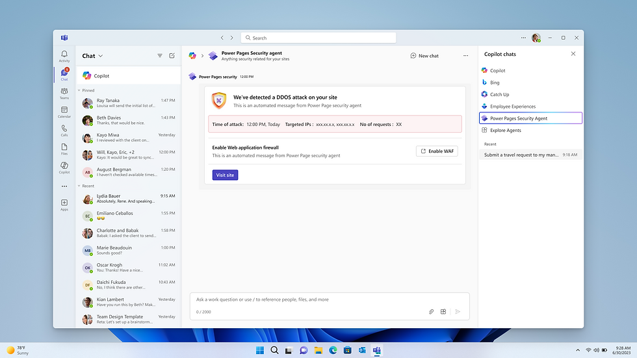637x358 pixels.
Task: Open Microsoft Edge from the taskbar
Action: click(x=333, y=350)
